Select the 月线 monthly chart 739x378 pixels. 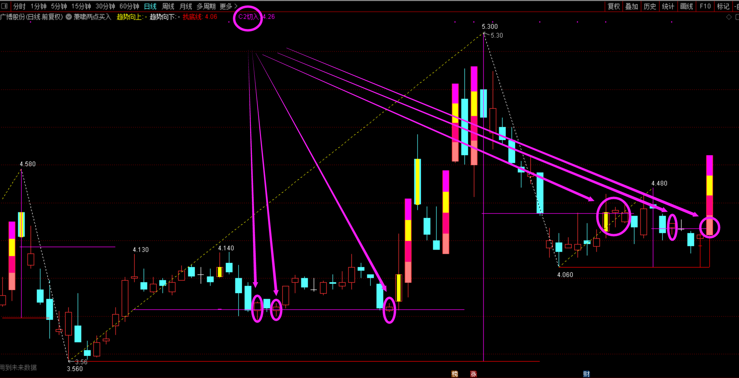point(186,6)
